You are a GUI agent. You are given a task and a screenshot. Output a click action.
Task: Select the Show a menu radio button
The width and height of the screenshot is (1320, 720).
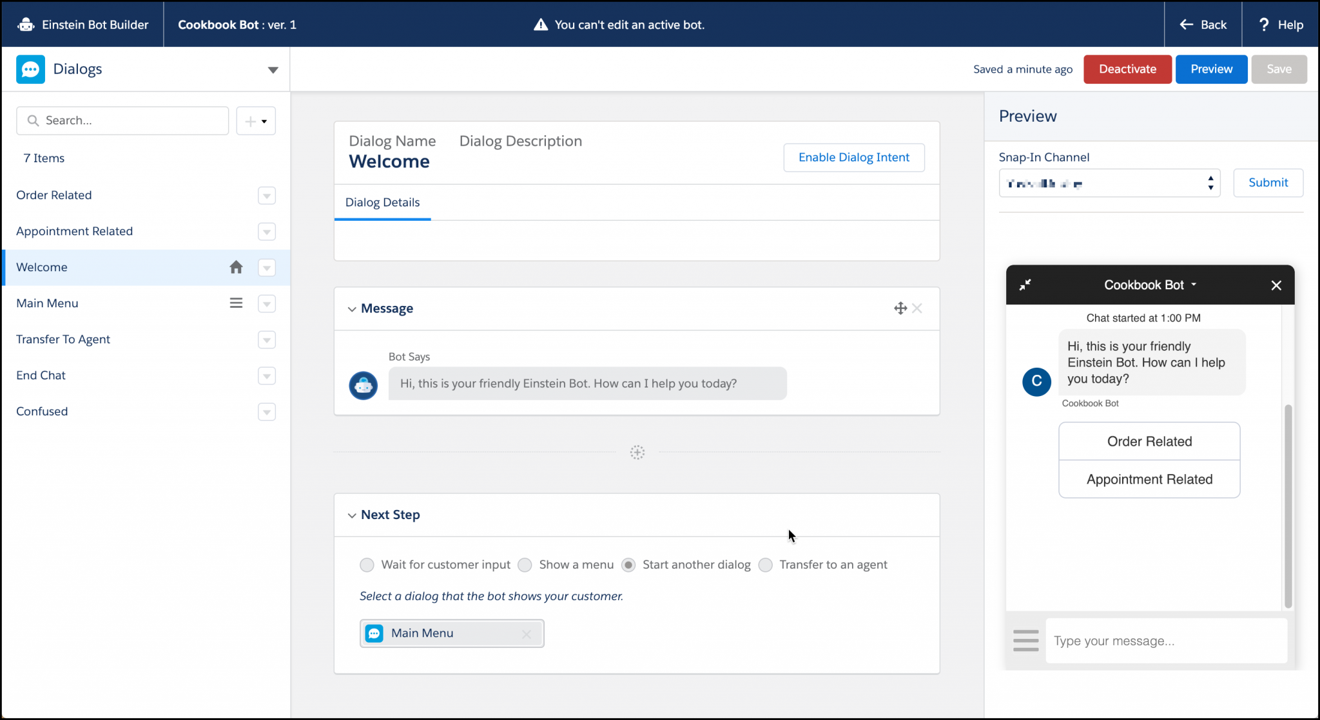point(525,565)
